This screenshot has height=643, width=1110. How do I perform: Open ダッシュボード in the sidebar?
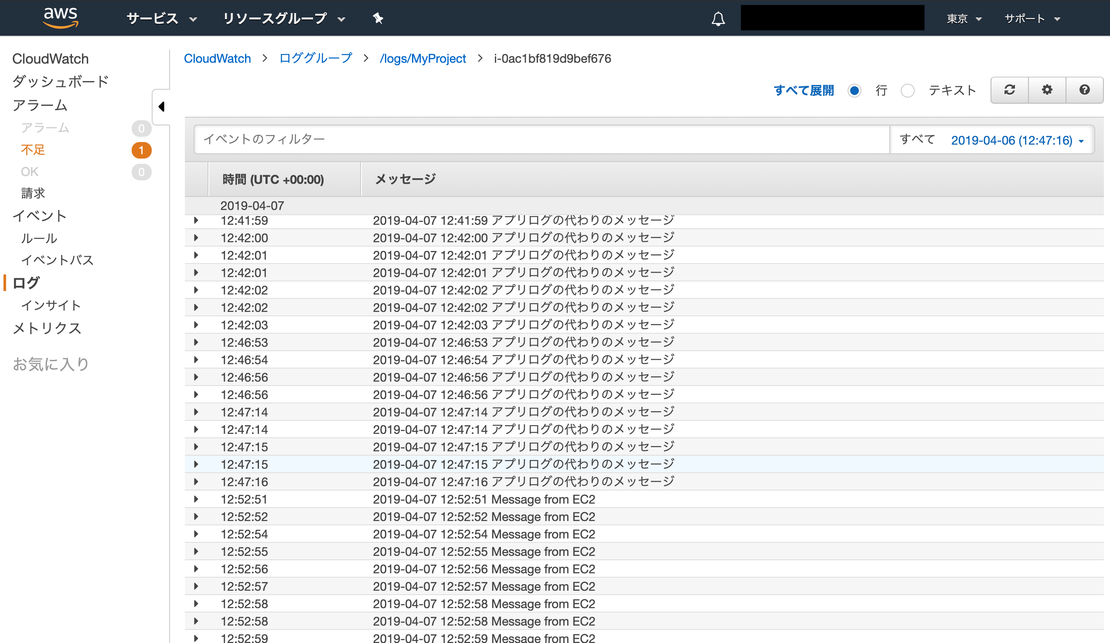coord(60,81)
